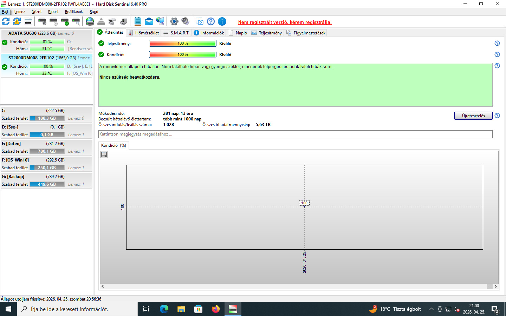This screenshot has width=506, height=316.
Task: Click the gray pyramid eject icon
Action: pos(101,21)
